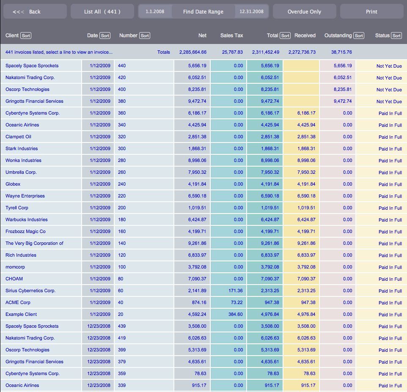Screen dimensions: 407x392
Task: Click outstanding amount 5,656.19
Action: [x=343, y=66]
